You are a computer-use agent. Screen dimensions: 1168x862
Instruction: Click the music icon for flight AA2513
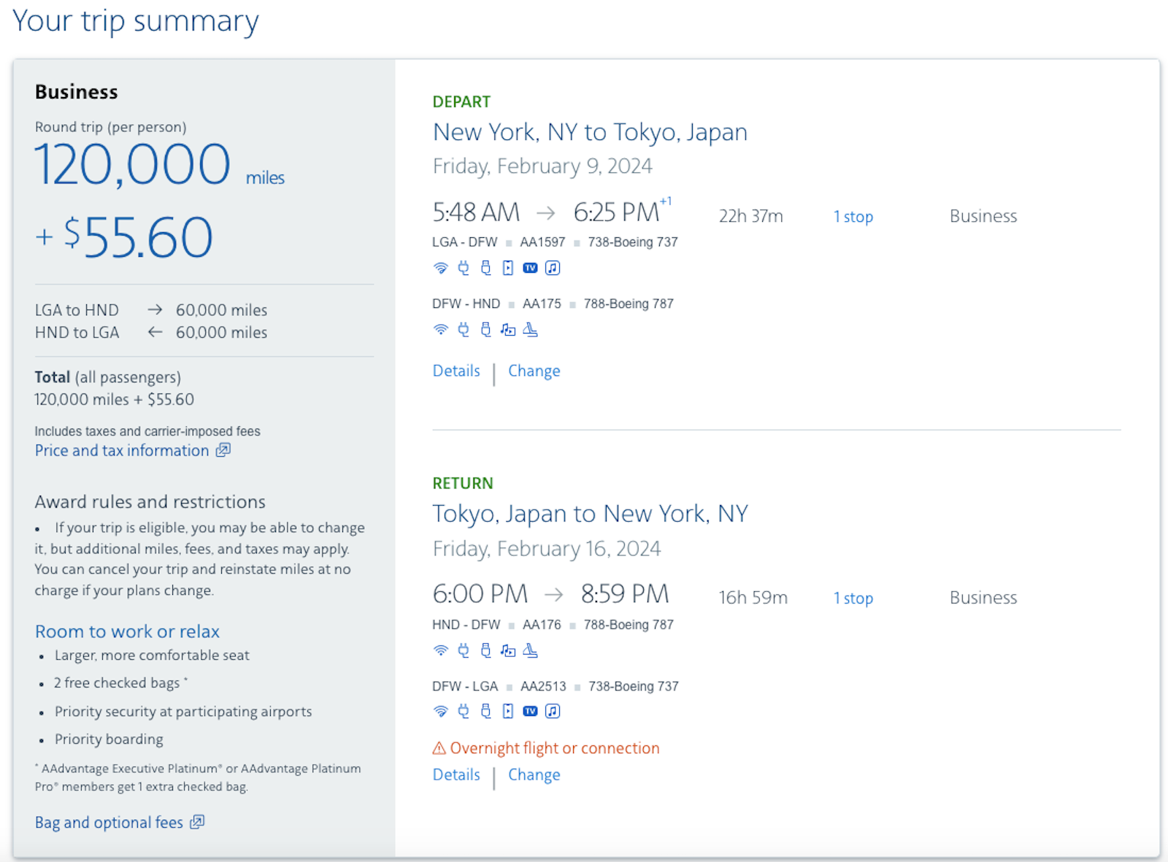click(553, 711)
